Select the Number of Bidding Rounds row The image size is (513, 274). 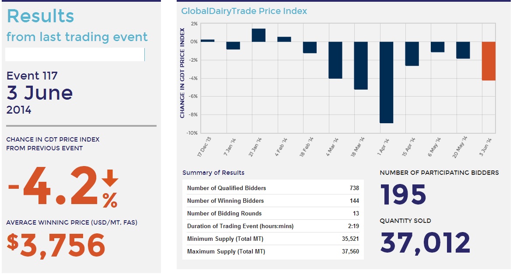pos(272,213)
